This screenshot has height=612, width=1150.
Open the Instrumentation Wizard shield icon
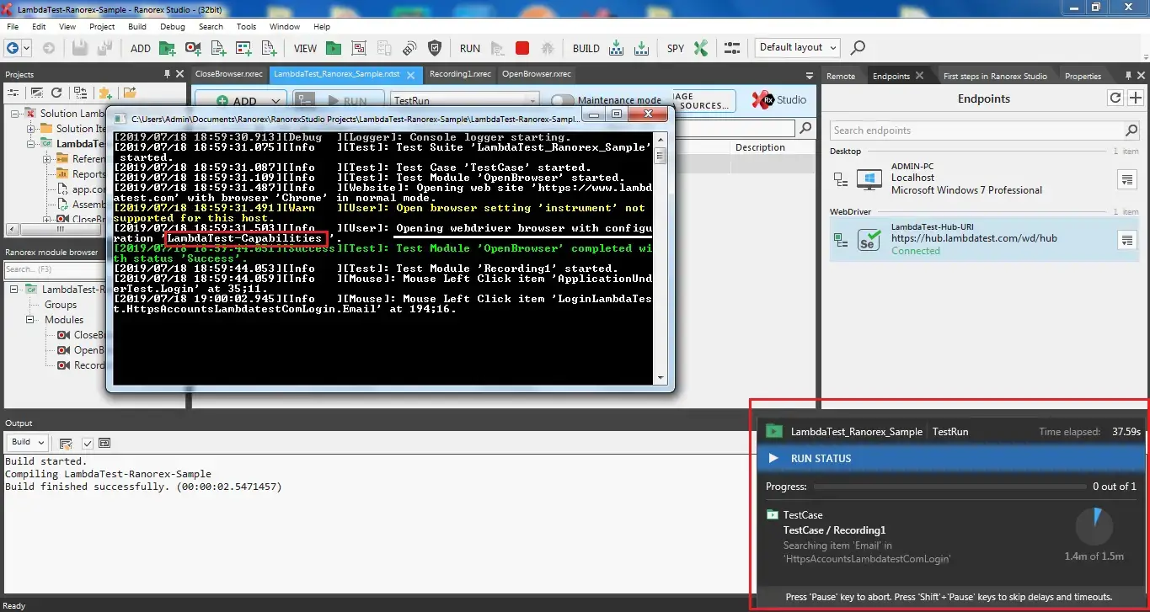click(435, 47)
